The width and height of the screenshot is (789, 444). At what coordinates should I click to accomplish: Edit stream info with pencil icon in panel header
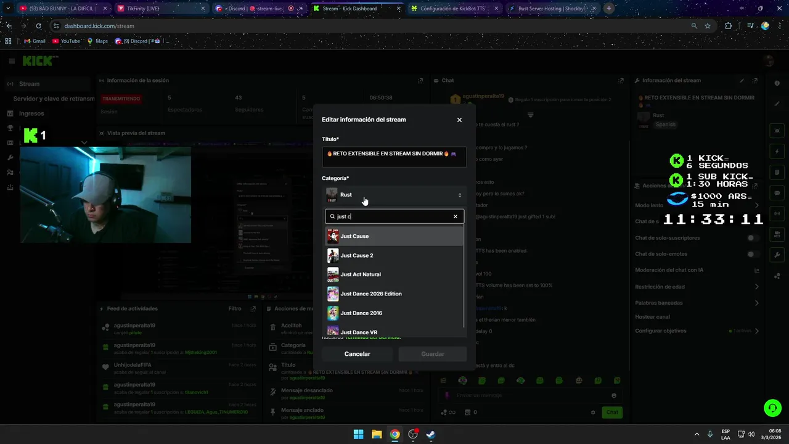(742, 80)
